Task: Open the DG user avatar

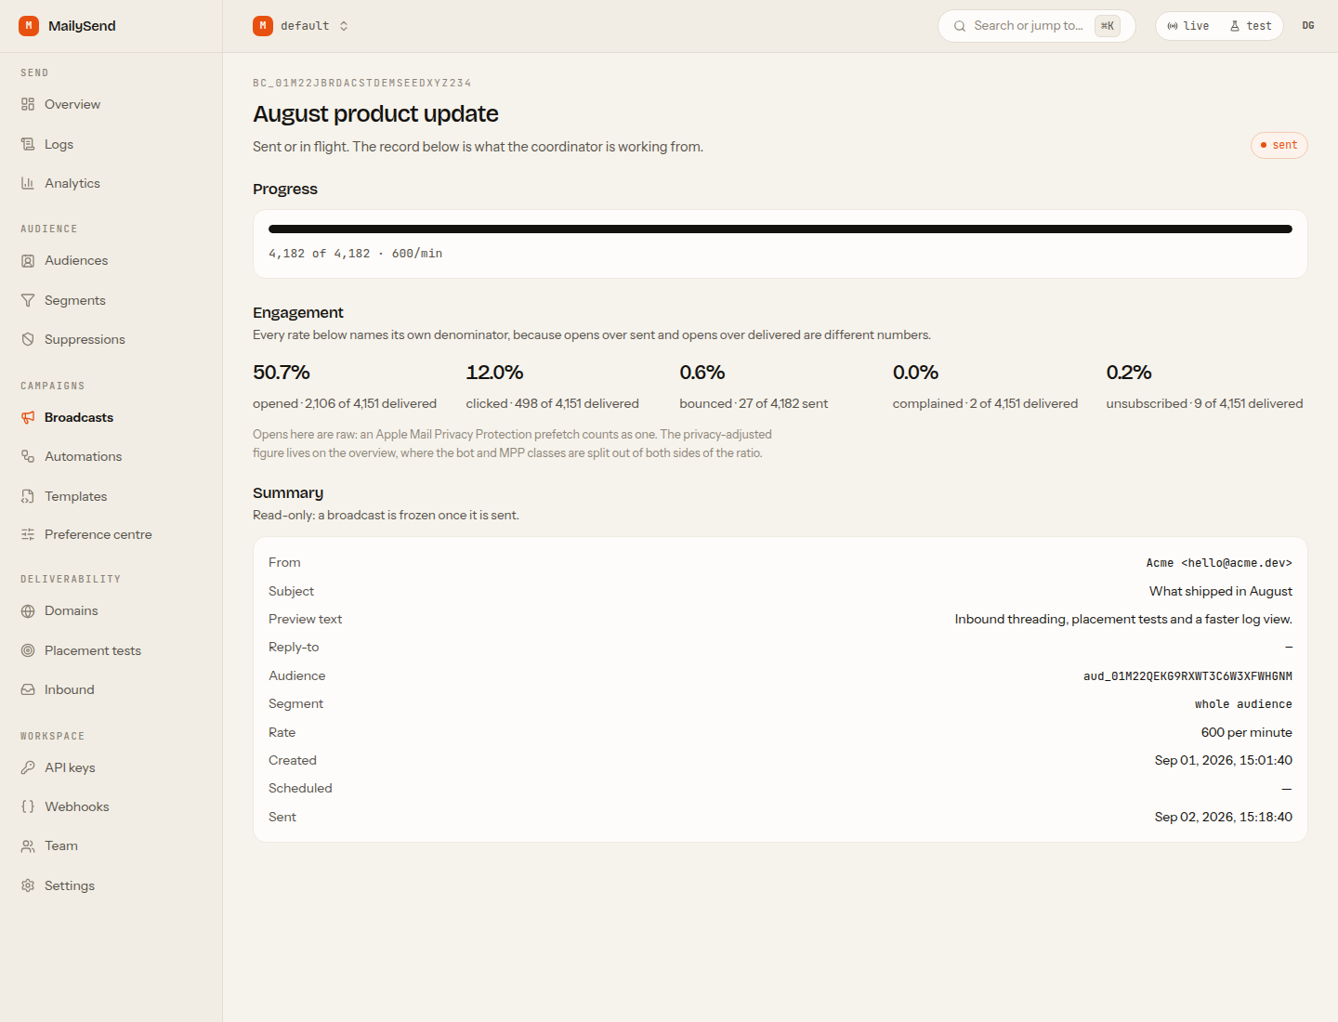Action: click(1308, 26)
